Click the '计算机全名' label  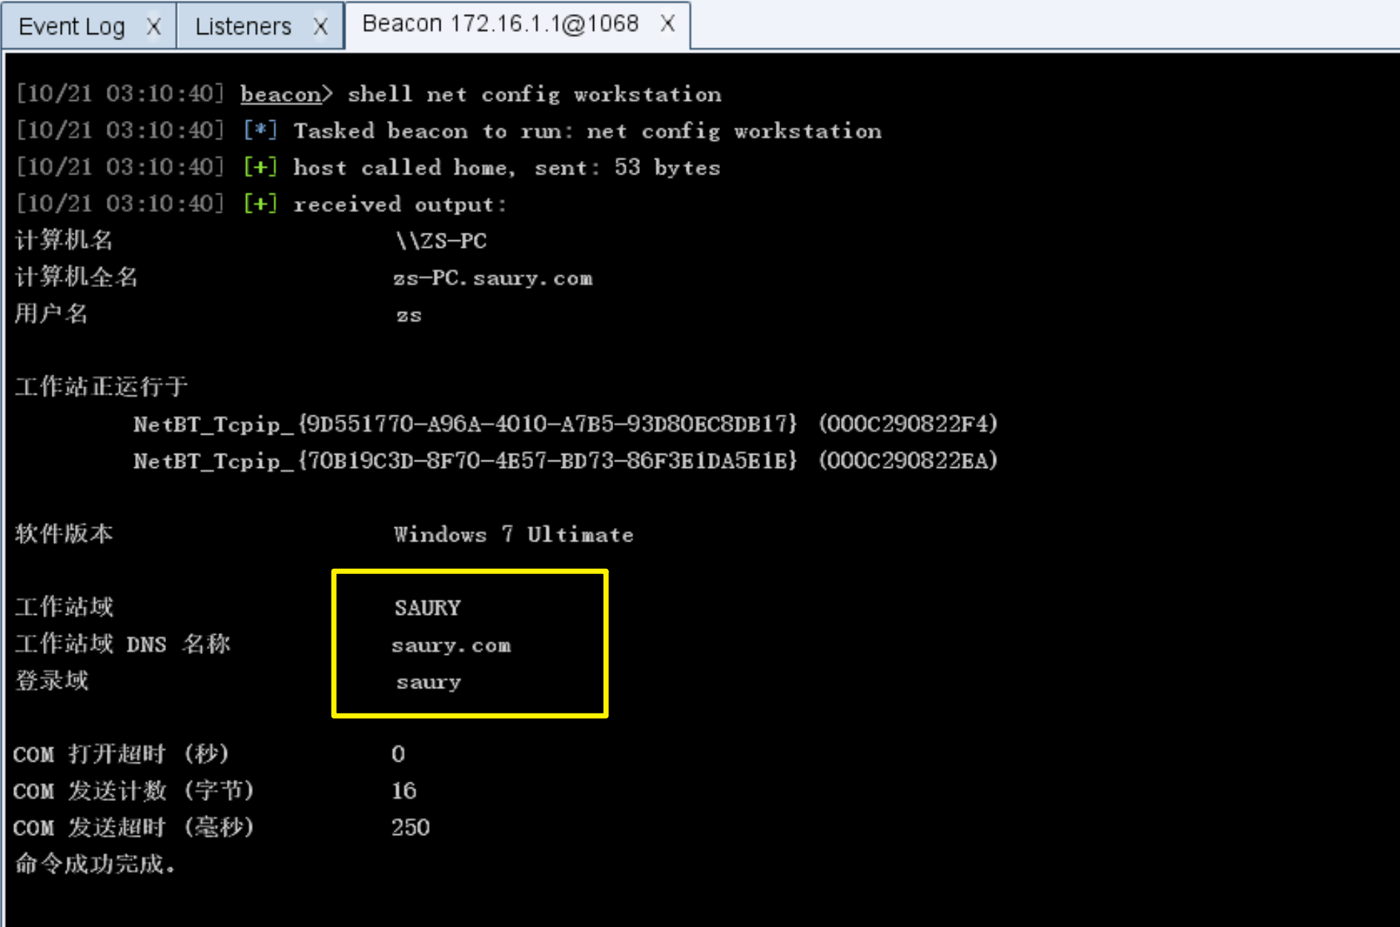click(76, 278)
